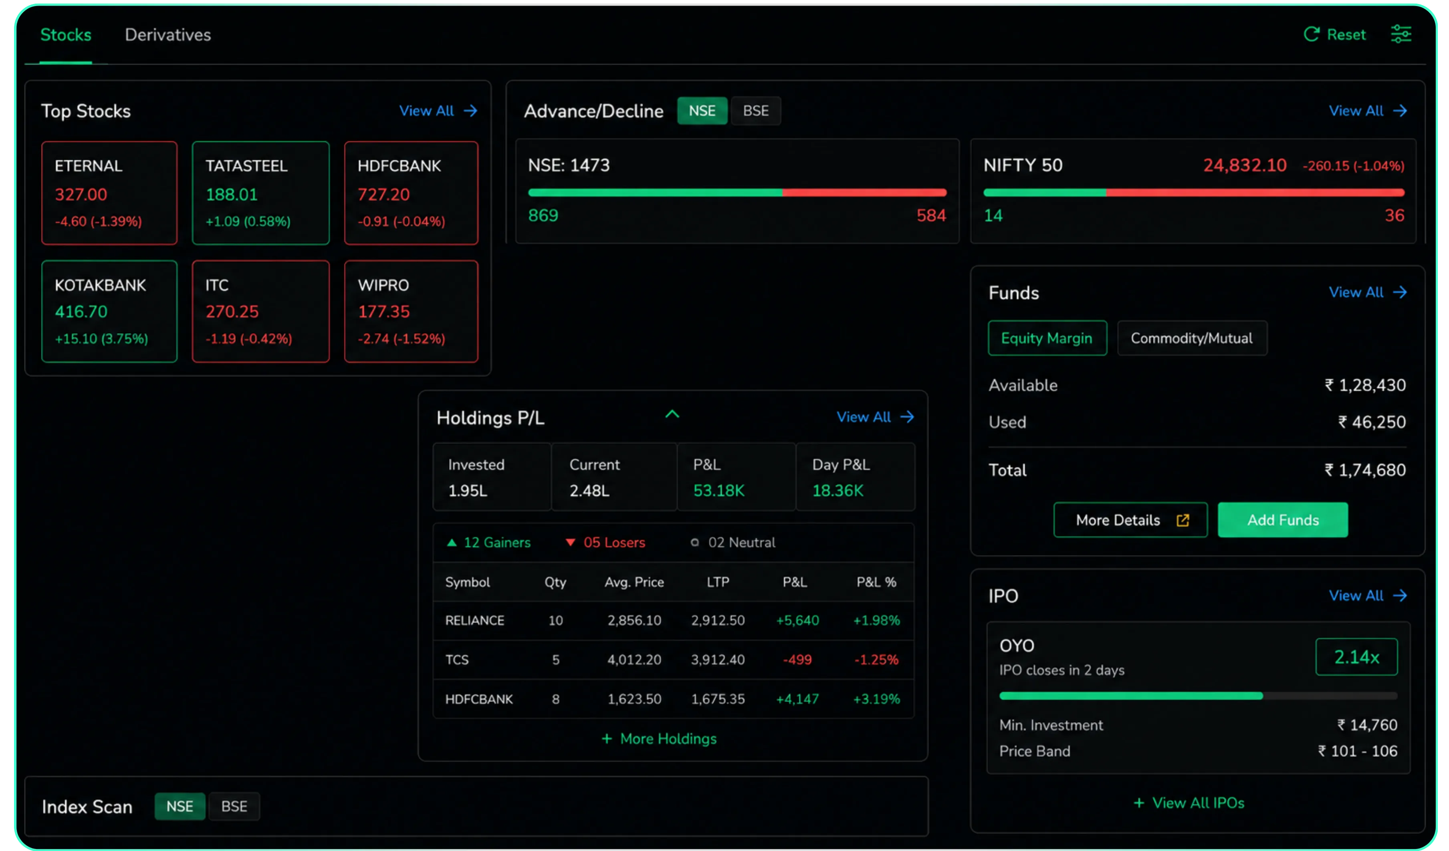Open the Stocks tab
Image resolution: width=1449 pixels, height=851 pixels.
(x=66, y=34)
